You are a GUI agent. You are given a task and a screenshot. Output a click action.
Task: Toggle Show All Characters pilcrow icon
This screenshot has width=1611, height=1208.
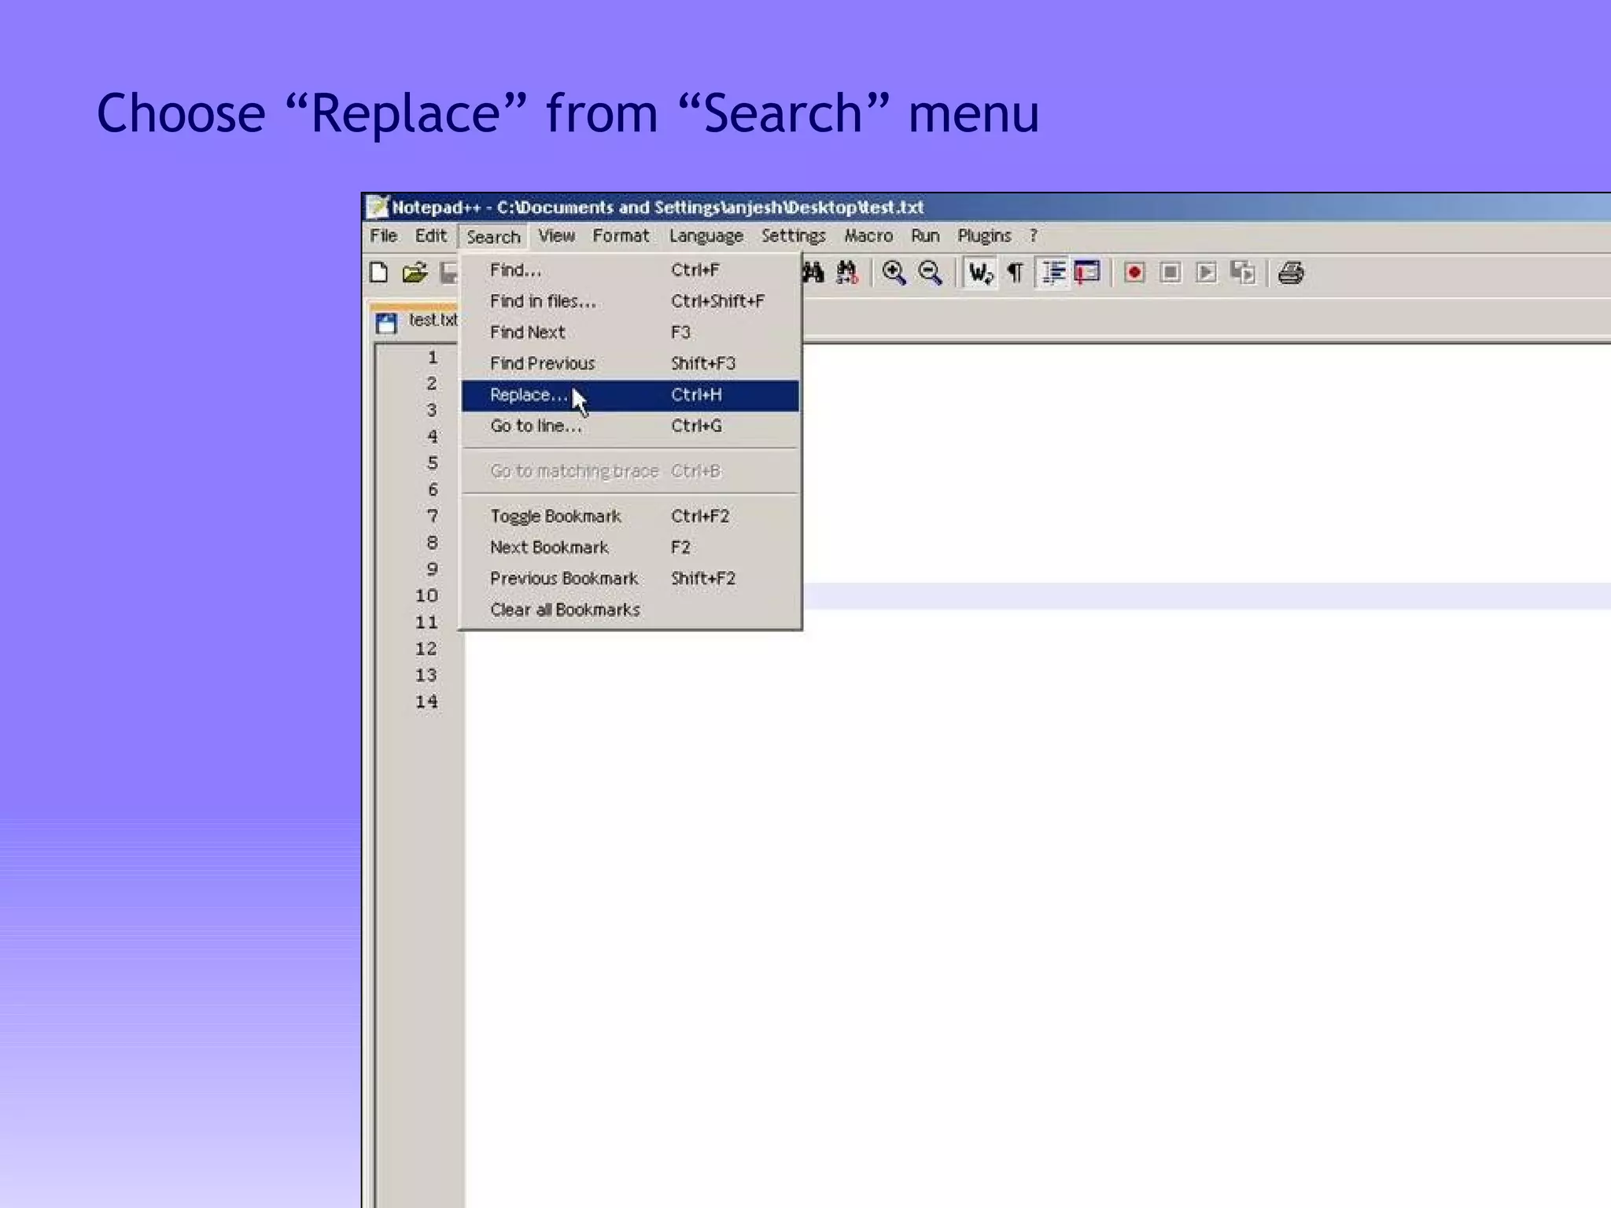pyautogui.click(x=1016, y=273)
